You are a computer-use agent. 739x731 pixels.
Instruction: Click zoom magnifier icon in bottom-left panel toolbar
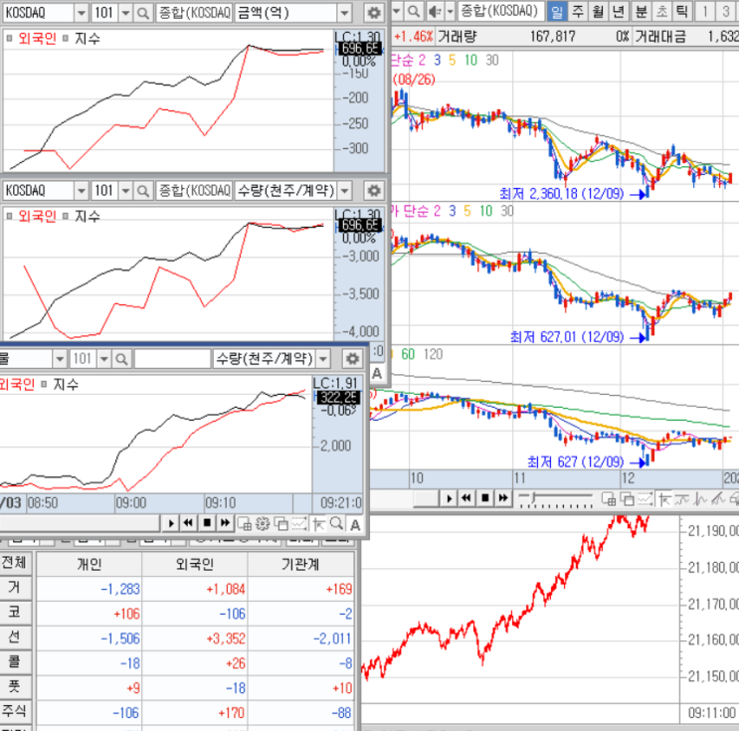[x=336, y=523]
